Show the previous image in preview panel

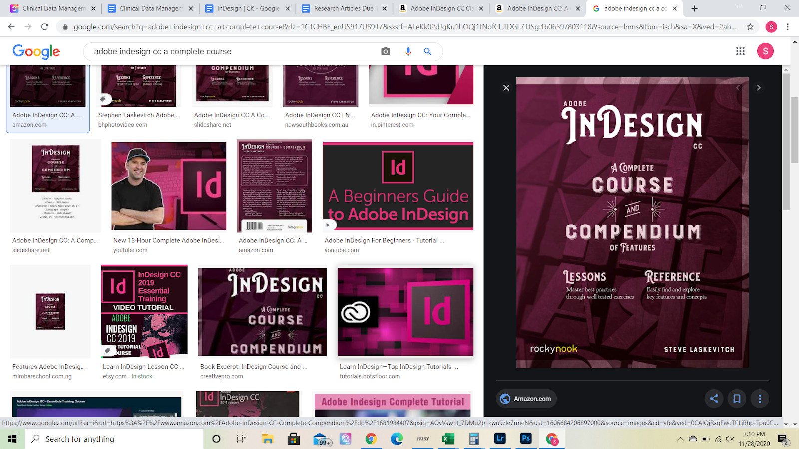tap(738, 88)
